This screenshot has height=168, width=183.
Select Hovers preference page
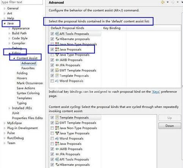(22, 78)
